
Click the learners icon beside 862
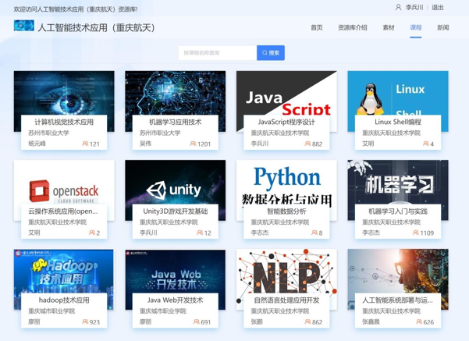tap(307, 321)
